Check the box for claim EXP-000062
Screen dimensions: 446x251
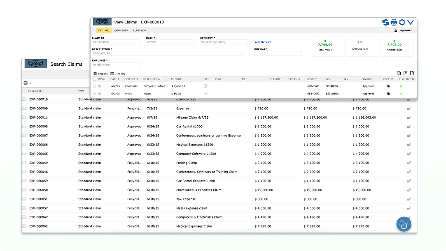(x=24, y=226)
